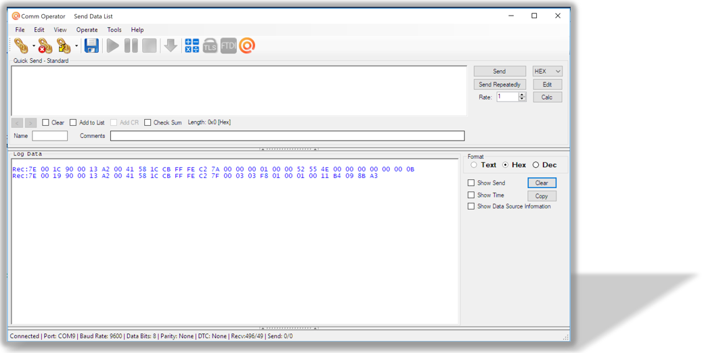Click inside the Quick Send text area
The image size is (704, 353).
pyautogui.click(x=239, y=91)
